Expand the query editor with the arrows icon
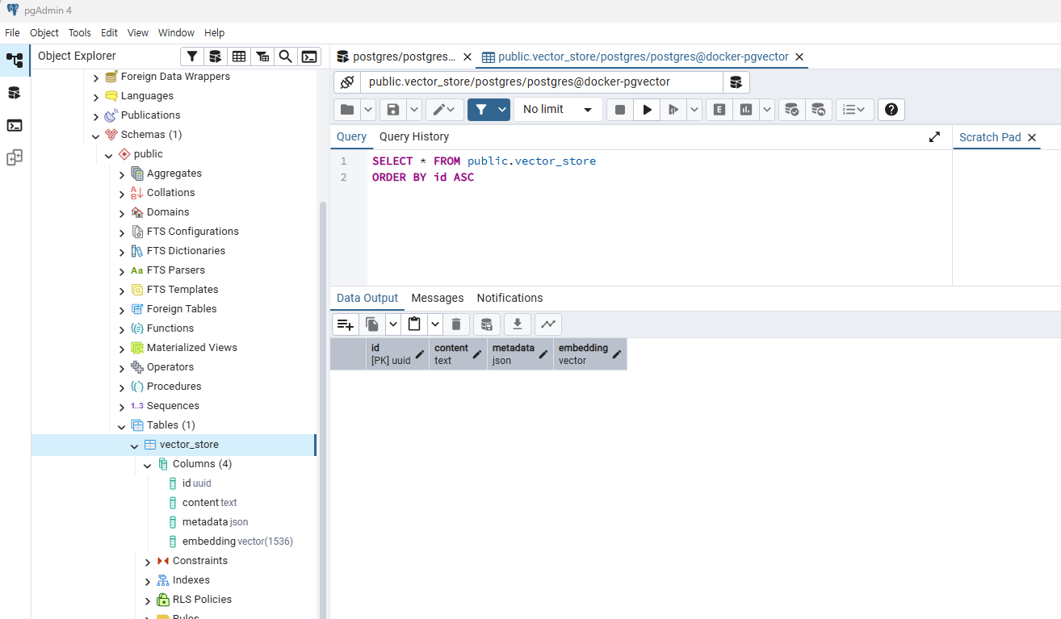The image size is (1061, 619). pyautogui.click(x=934, y=137)
